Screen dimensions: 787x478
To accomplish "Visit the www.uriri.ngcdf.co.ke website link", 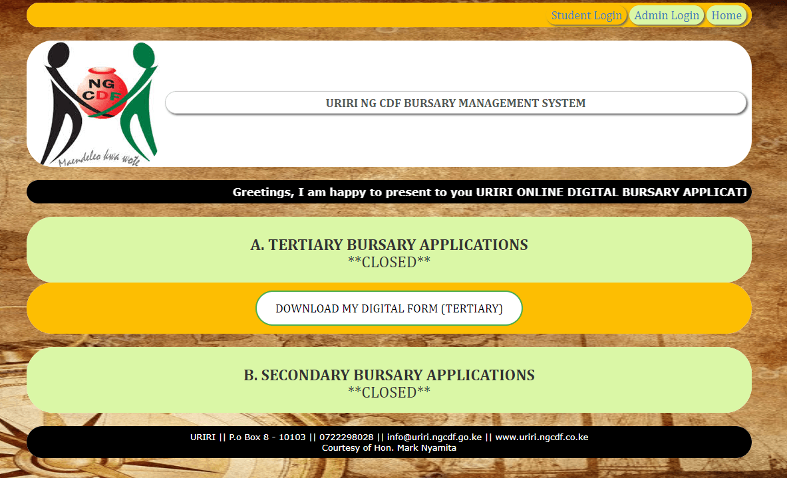I will pyautogui.click(x=541, y=437).
